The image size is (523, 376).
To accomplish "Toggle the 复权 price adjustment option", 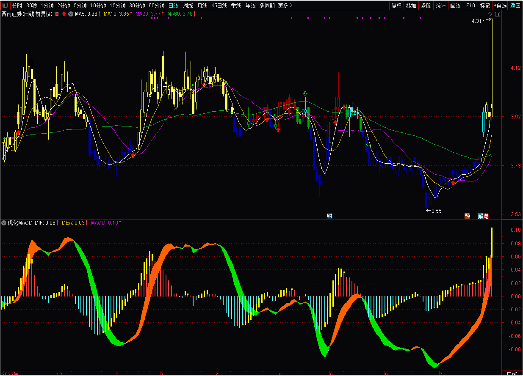I will click(x=396, y=6).
